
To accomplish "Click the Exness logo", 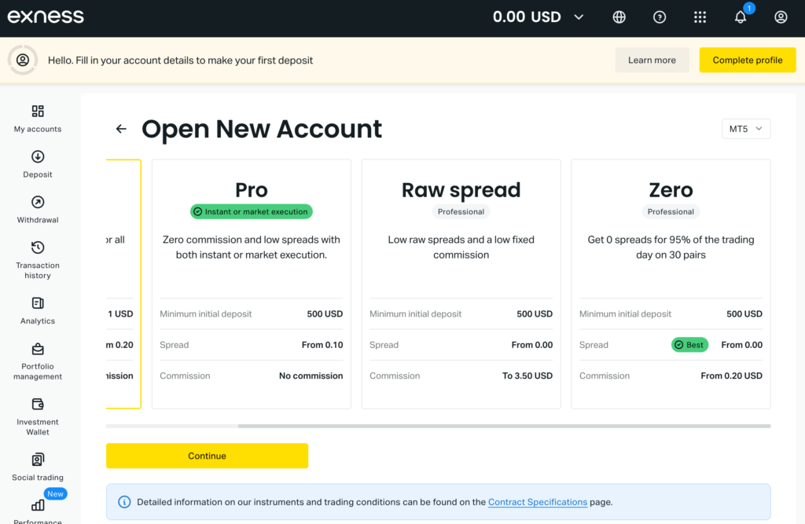I will tap(46, 16).
